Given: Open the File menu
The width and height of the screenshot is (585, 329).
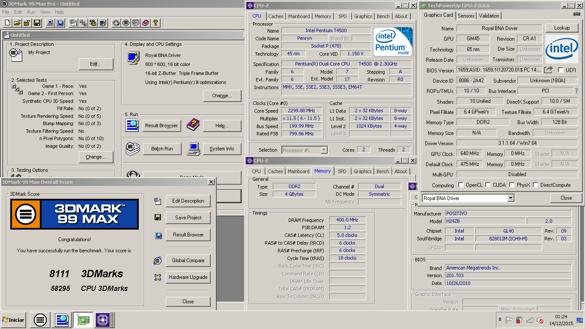Looking at the screenshot, I should pyautogui.click(x=6, y=12).
